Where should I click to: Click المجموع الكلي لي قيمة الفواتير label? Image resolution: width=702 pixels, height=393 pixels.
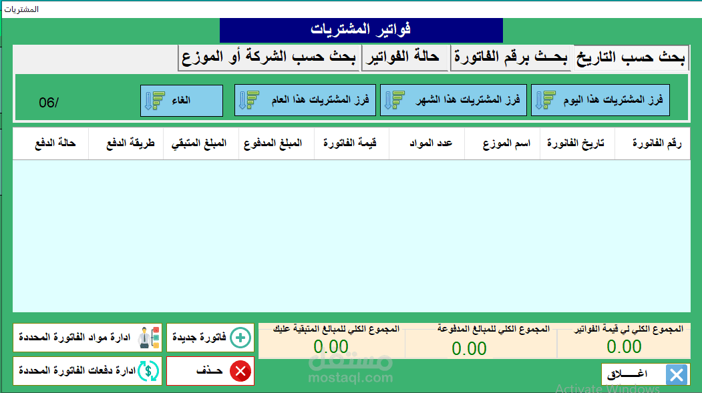629,329
